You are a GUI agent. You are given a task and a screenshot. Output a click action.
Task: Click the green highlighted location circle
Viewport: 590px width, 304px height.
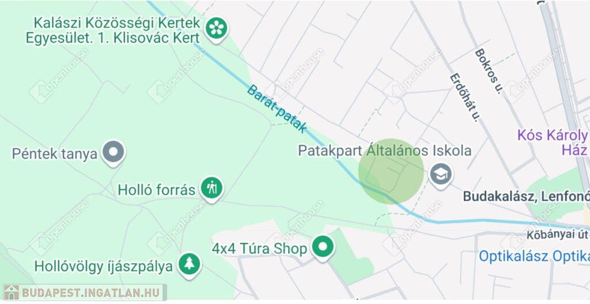[391, 171]
